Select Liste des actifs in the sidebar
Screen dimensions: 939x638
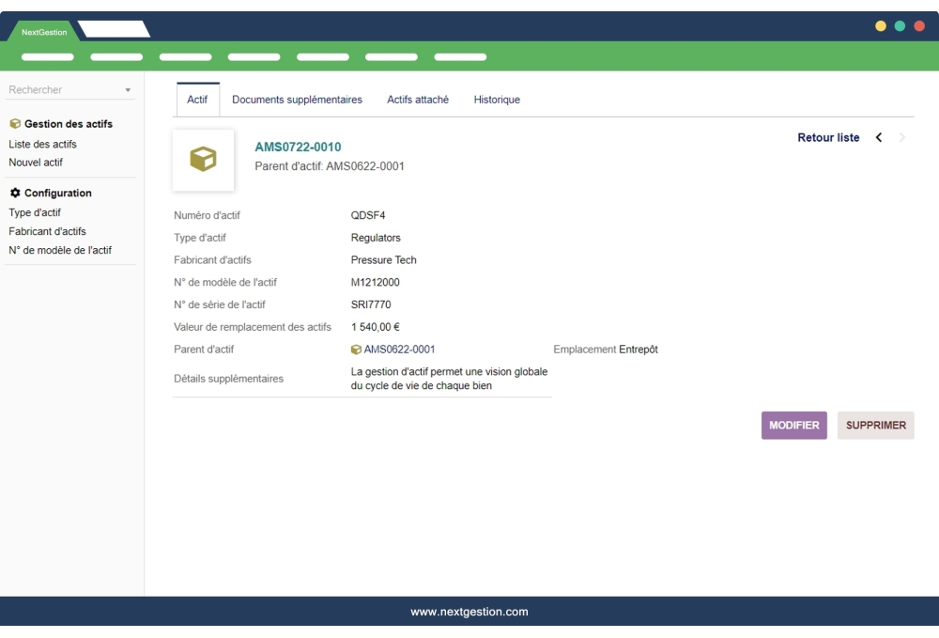click(42, 143)
